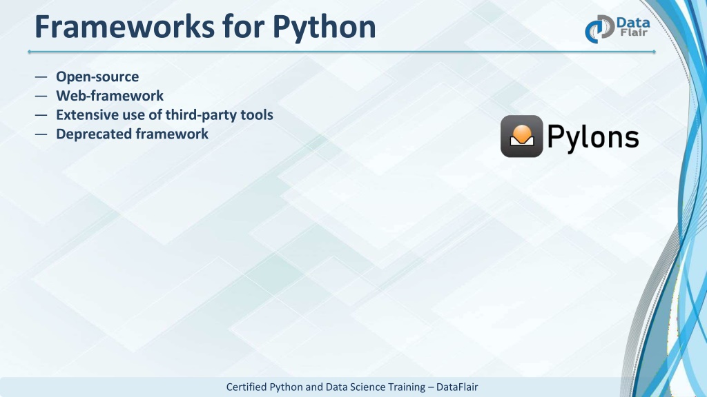The image size is (707, 397).
Task: Click the Pylons orange ball icon
Action: [522, 136]
